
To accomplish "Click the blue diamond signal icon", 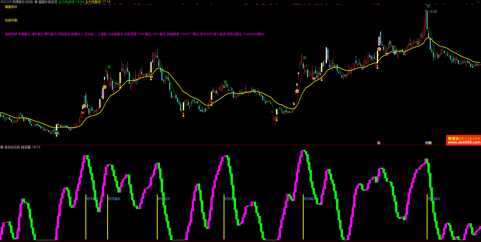I will [x=395, y=53].
